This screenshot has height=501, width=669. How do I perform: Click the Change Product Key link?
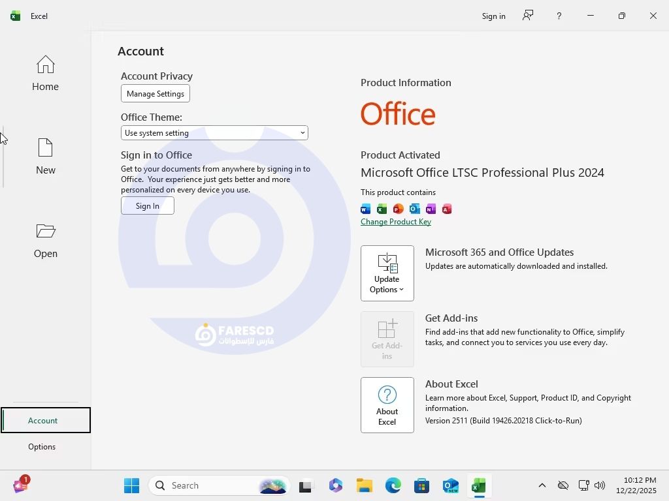[x=395, y=222]
